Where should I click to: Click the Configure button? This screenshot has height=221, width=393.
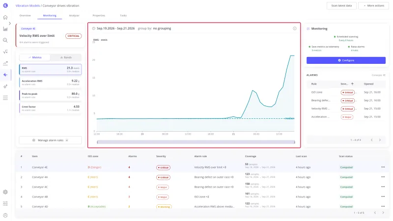click(346, 60)
